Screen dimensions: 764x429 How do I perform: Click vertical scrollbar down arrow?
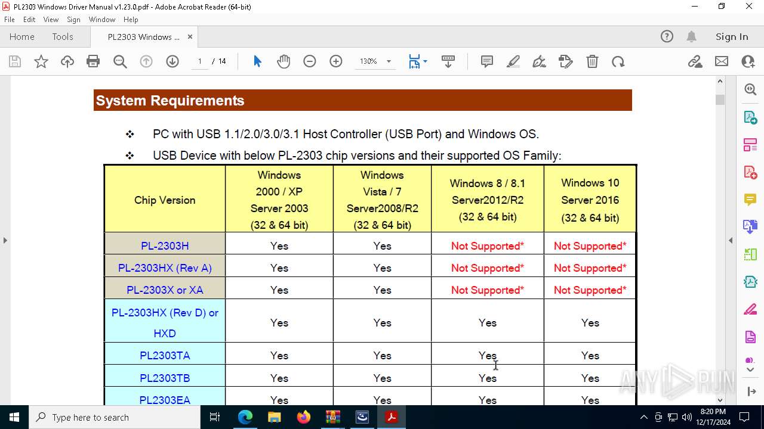coord(720,400)
